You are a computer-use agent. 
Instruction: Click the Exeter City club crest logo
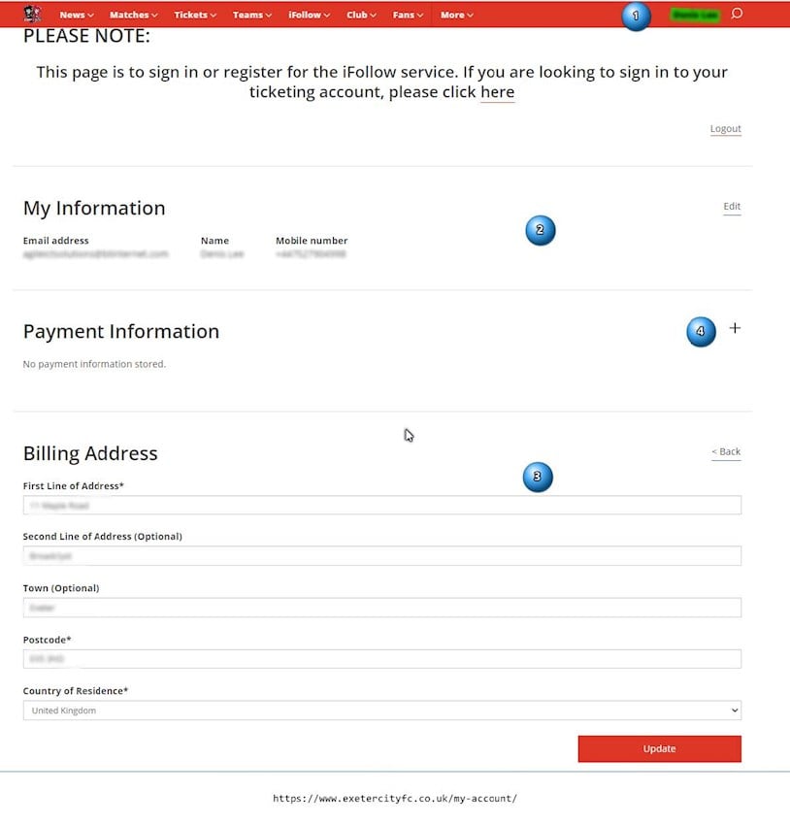pyautogui.click(x=33, y=14)
